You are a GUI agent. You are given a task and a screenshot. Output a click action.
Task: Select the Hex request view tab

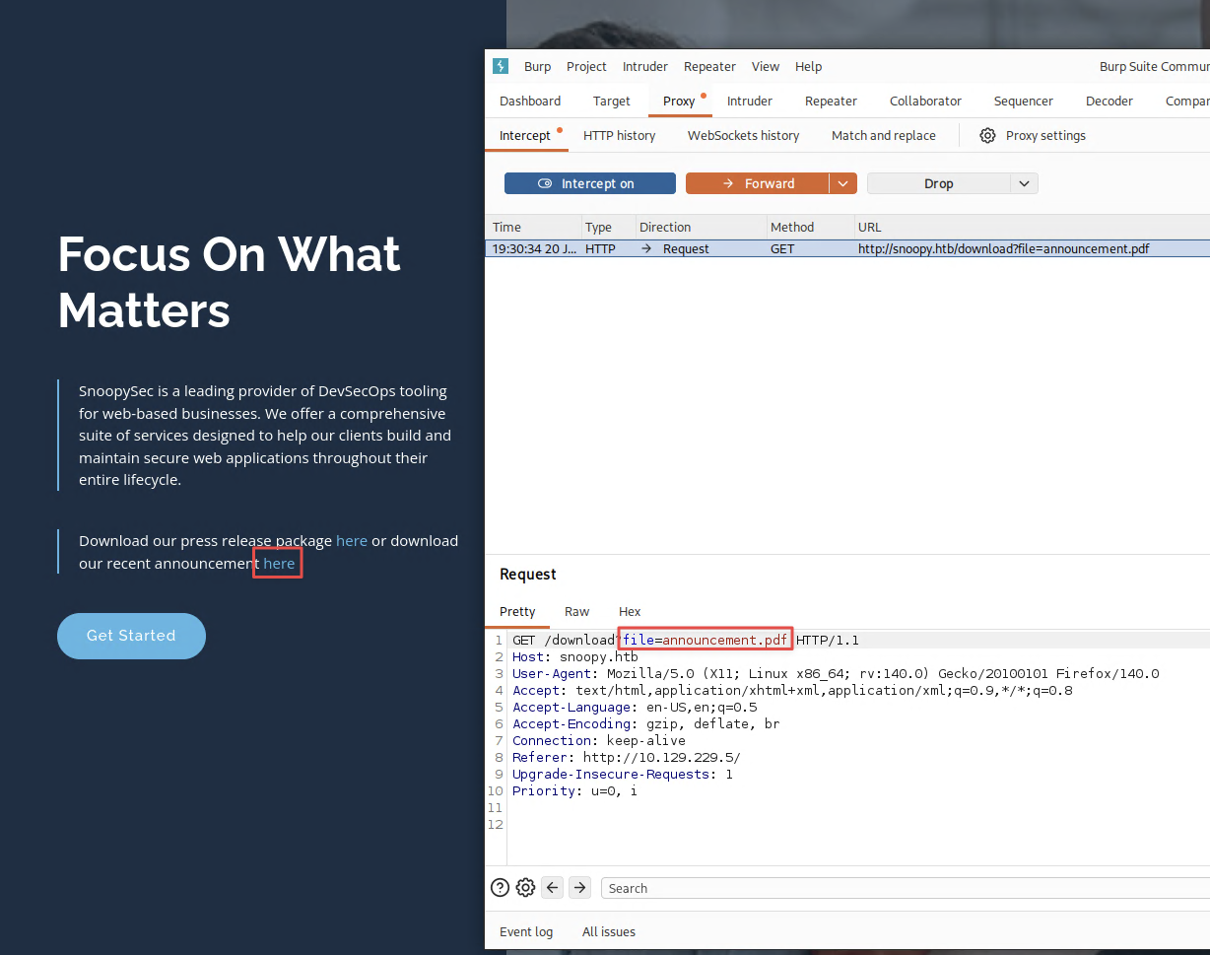pos(630,611)
